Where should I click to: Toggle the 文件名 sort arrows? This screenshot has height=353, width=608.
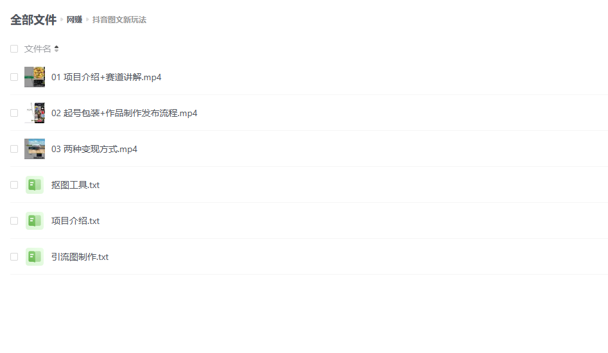point(56,49)
